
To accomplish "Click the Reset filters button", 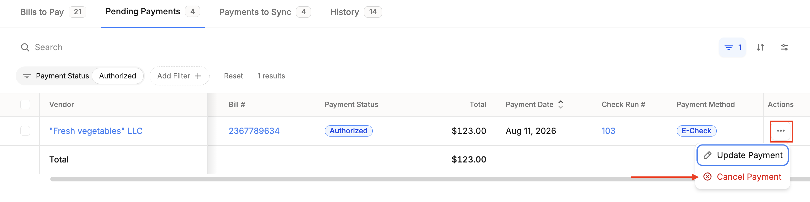I will pos(233,76).
